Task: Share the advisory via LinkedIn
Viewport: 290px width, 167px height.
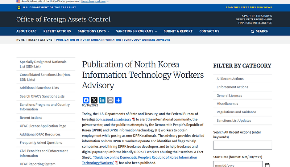Action: 102,100
